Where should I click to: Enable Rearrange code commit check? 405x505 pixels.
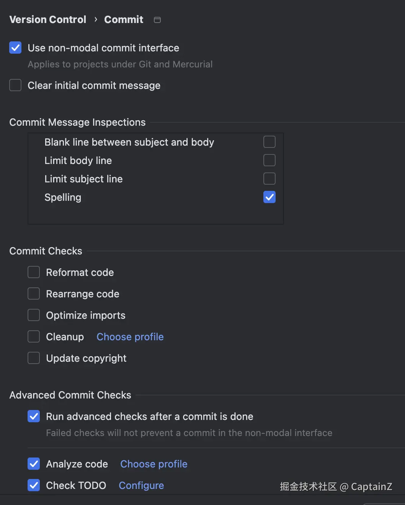[x=34, y=294]
